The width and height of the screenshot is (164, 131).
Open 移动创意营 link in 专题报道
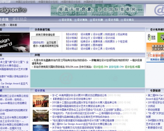154,110
